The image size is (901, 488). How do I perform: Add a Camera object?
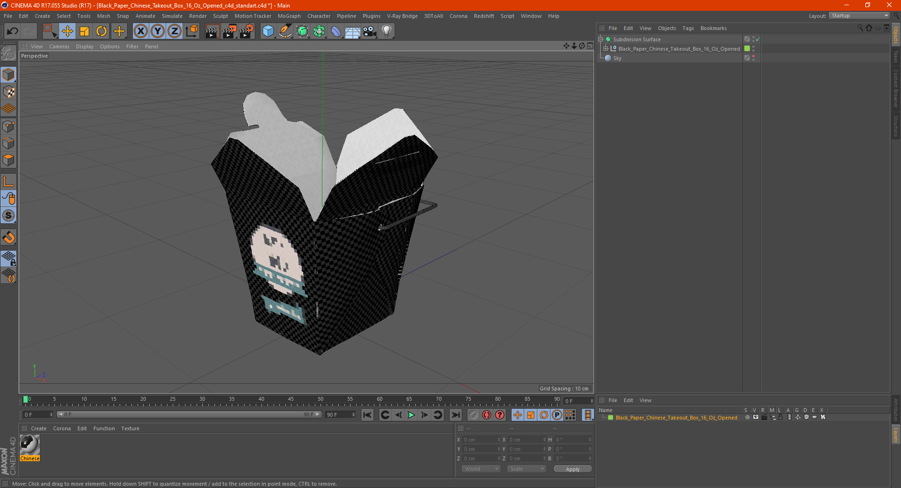coord(370,31)
